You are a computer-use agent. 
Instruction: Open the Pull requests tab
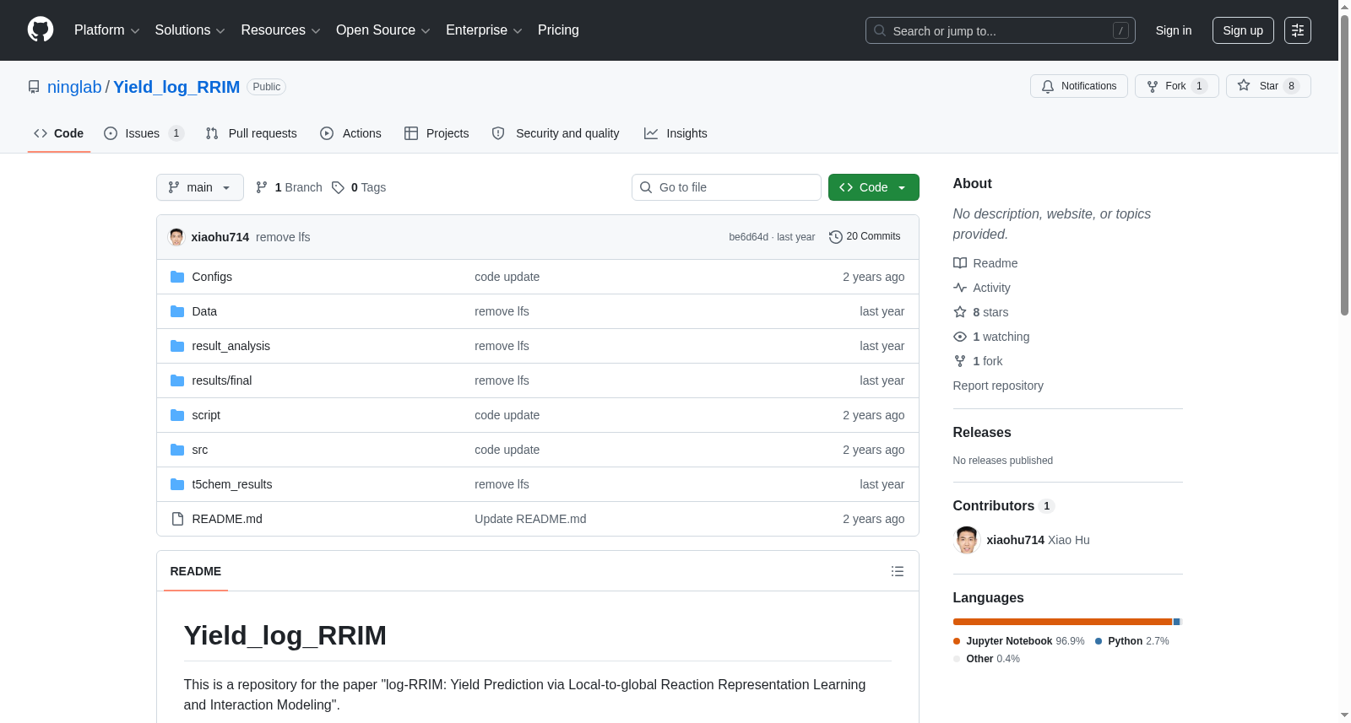252,133
